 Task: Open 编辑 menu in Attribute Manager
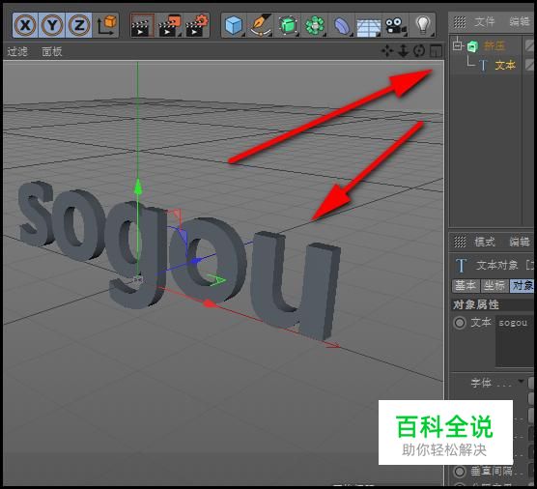[x=520, y=242]
